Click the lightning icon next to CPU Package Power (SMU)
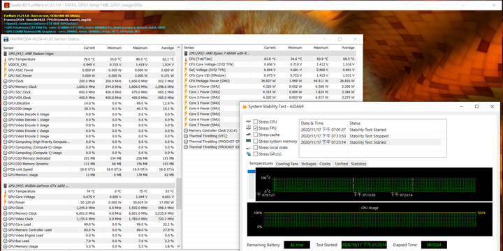 click(x=186, y=81)
